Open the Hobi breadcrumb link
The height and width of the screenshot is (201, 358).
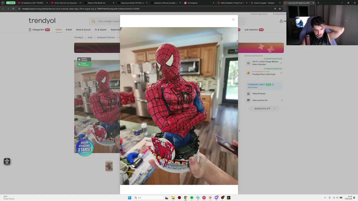[90, 37]
